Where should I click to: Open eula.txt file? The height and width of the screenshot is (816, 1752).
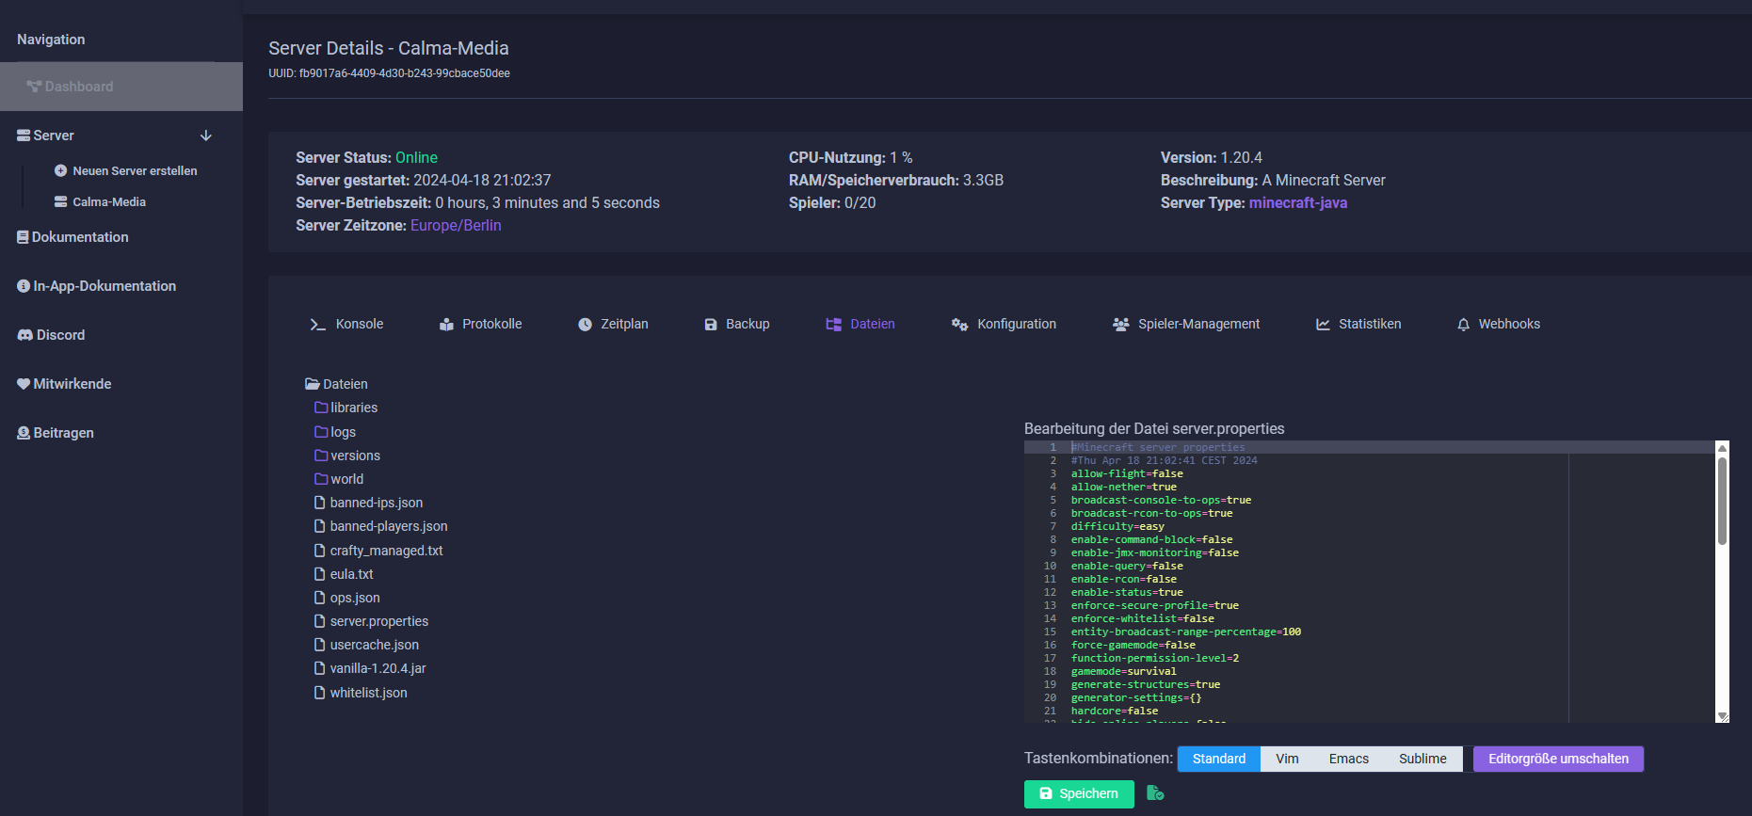tap(344, 574)
